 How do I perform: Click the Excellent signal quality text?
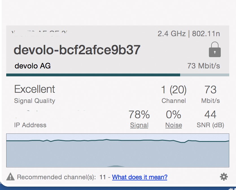tap(35, 89)
